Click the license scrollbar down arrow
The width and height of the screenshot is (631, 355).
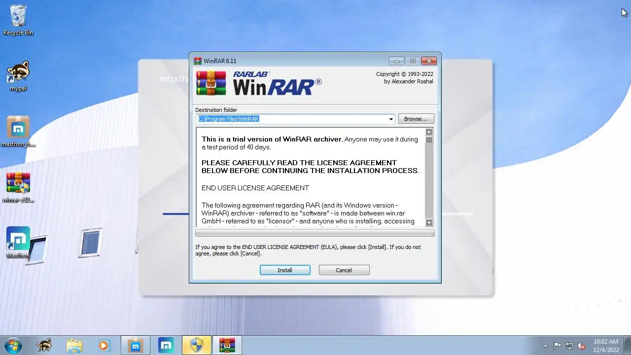coord(429,222)
